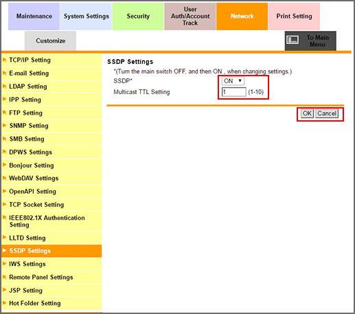Click the To Main Menu panel icon
Viewport: 355px width, 314px height.
tap(293, 40)
